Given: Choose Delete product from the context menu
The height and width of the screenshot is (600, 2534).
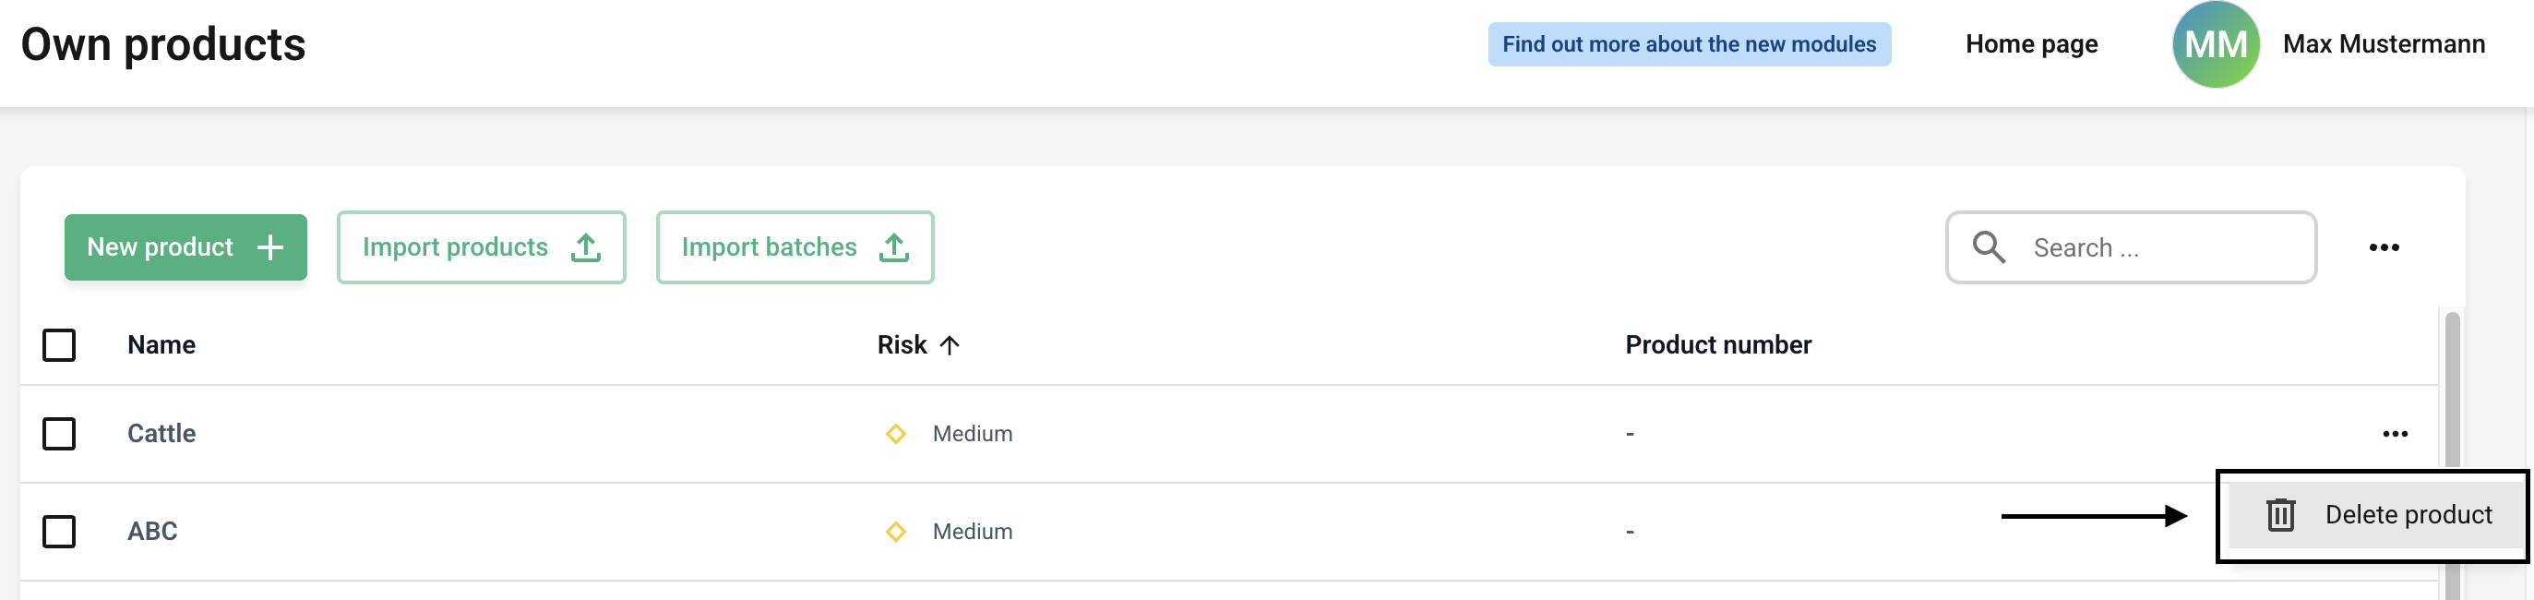Looking at the screenshot, I should (x=2407, y=514).
